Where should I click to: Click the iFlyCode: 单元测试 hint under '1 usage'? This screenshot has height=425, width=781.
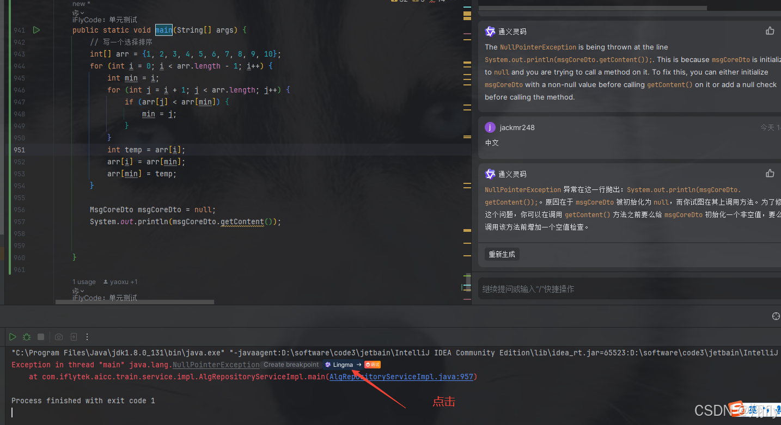coord(105,298)
